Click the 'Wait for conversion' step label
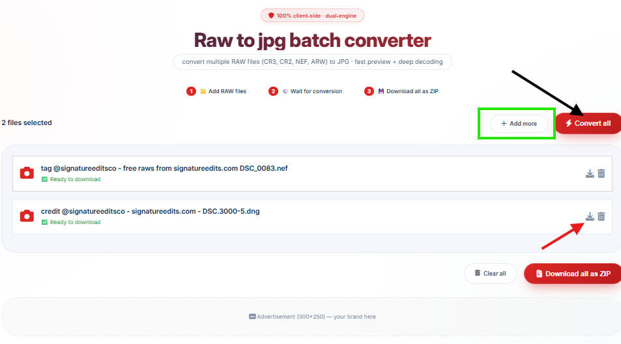The height and width of the screenshot is (344, 621). (317, 91)
